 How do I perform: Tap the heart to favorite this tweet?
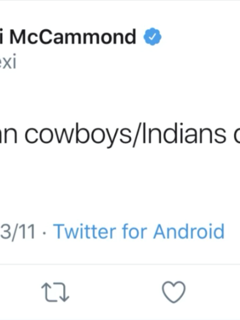point(173,292)
